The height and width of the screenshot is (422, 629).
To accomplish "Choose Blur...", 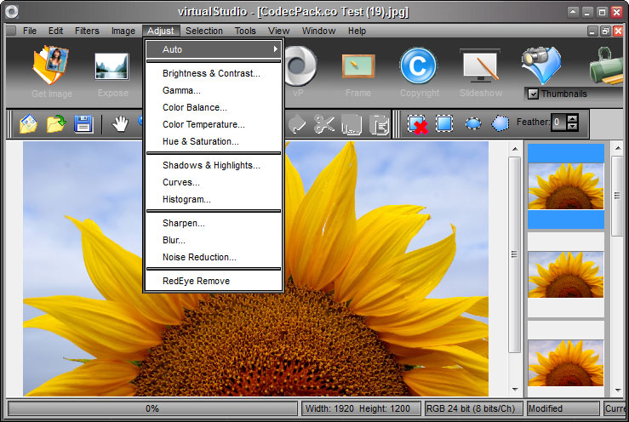I will (x=214, y=240).
